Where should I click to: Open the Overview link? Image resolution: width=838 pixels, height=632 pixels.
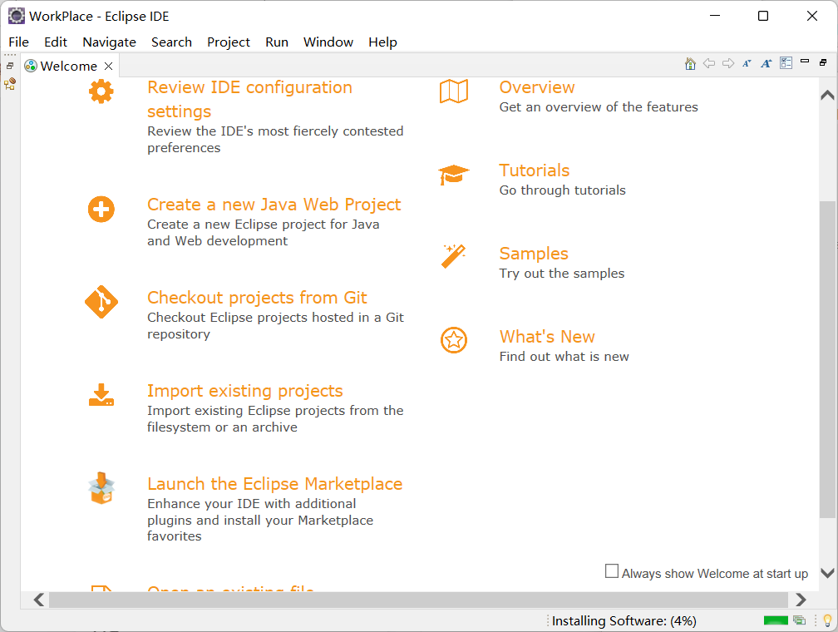pyautogui.click(x=537, y=87)
